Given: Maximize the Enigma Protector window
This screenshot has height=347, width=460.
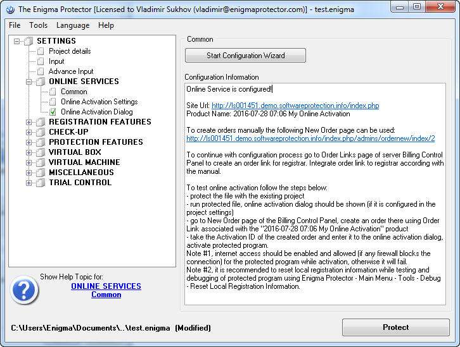Looking at the screenshot, I should (x=417, y=7).
